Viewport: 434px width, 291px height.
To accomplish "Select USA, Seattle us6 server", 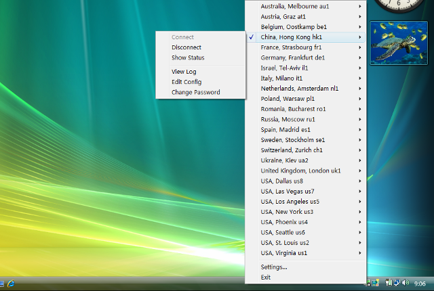I will coord(306,232).
